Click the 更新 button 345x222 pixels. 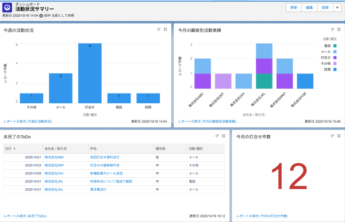(x=294, y=7)
